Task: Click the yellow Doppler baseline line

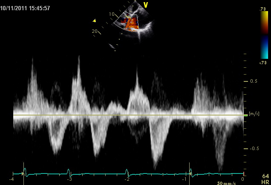Action: 128,115
